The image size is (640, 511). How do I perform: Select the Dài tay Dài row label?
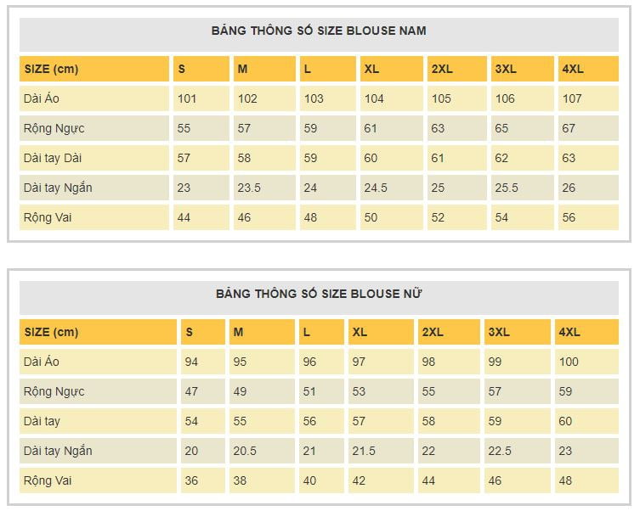click(x=53, y=158)
